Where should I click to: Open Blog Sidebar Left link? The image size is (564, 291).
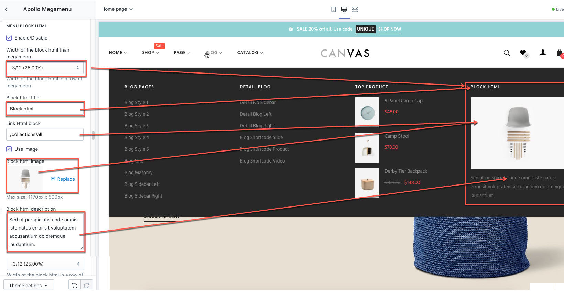tap(142, 184)
